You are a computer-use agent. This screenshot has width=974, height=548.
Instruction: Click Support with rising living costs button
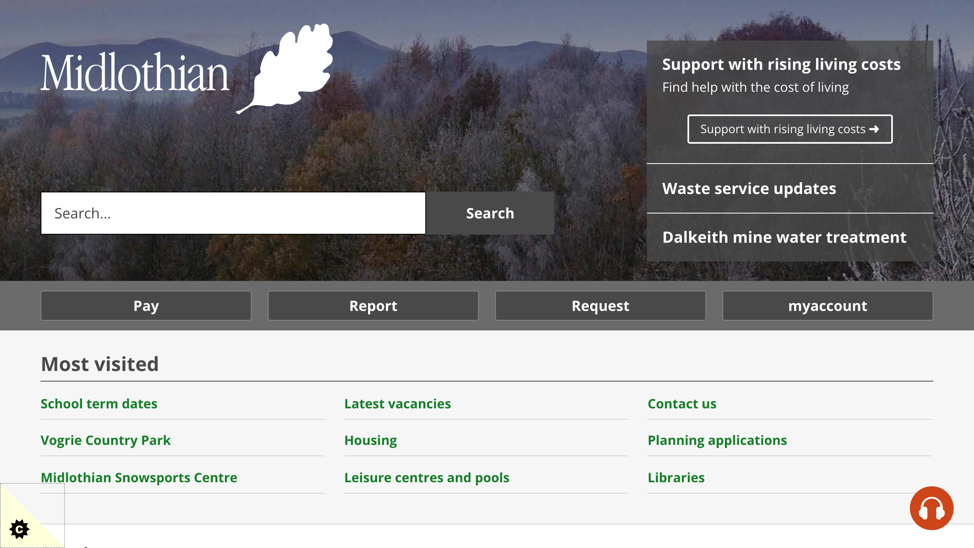tap(790, 129)
